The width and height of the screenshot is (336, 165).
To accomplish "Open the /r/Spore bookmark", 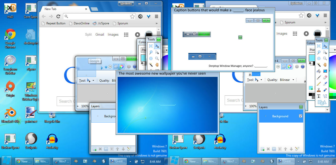I will coord(101,23).
